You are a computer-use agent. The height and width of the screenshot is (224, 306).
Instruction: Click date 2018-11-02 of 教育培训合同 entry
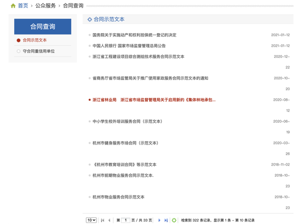(280, 164)
